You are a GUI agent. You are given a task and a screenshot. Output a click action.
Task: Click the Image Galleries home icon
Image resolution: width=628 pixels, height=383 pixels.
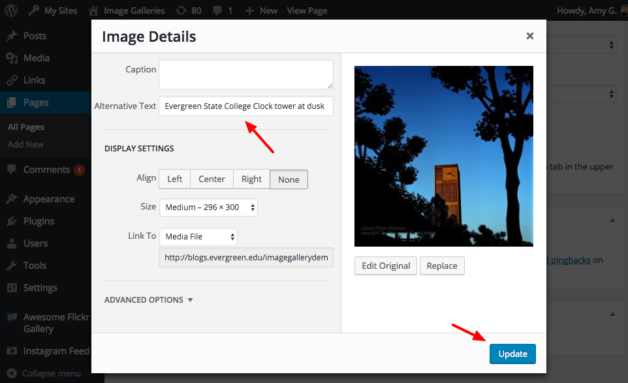pos(93,10)
